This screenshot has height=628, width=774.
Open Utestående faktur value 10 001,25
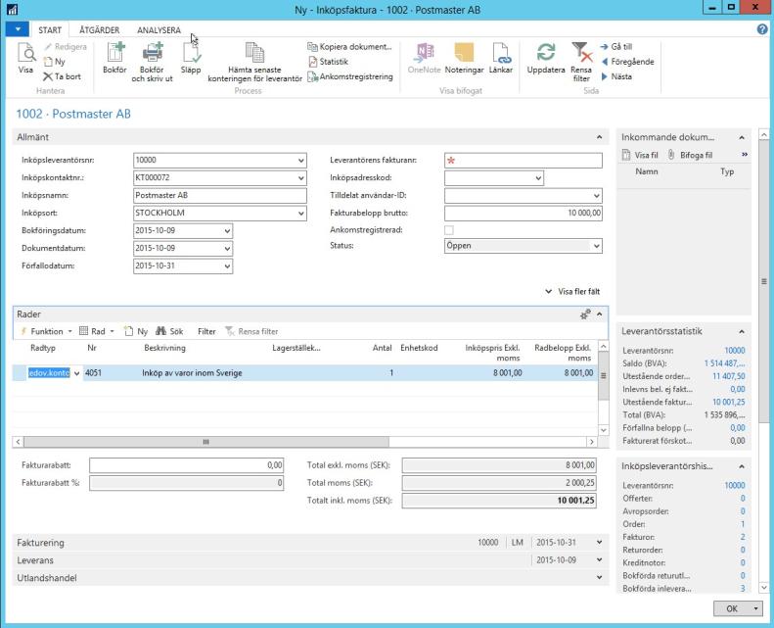point(729,403)
